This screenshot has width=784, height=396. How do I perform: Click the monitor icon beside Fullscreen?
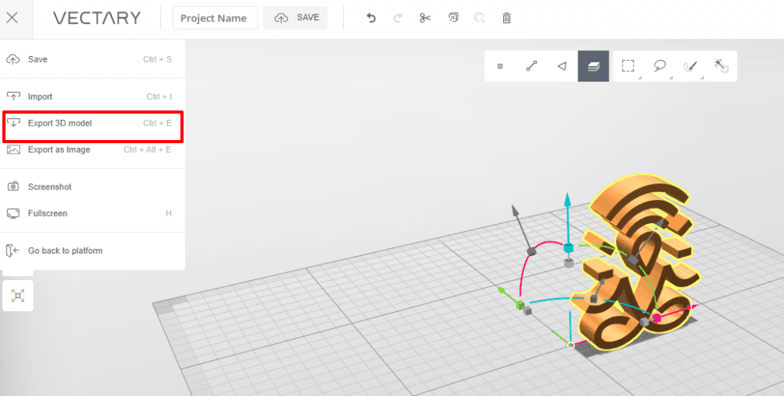pyautogui.click(x=13, y=214)
